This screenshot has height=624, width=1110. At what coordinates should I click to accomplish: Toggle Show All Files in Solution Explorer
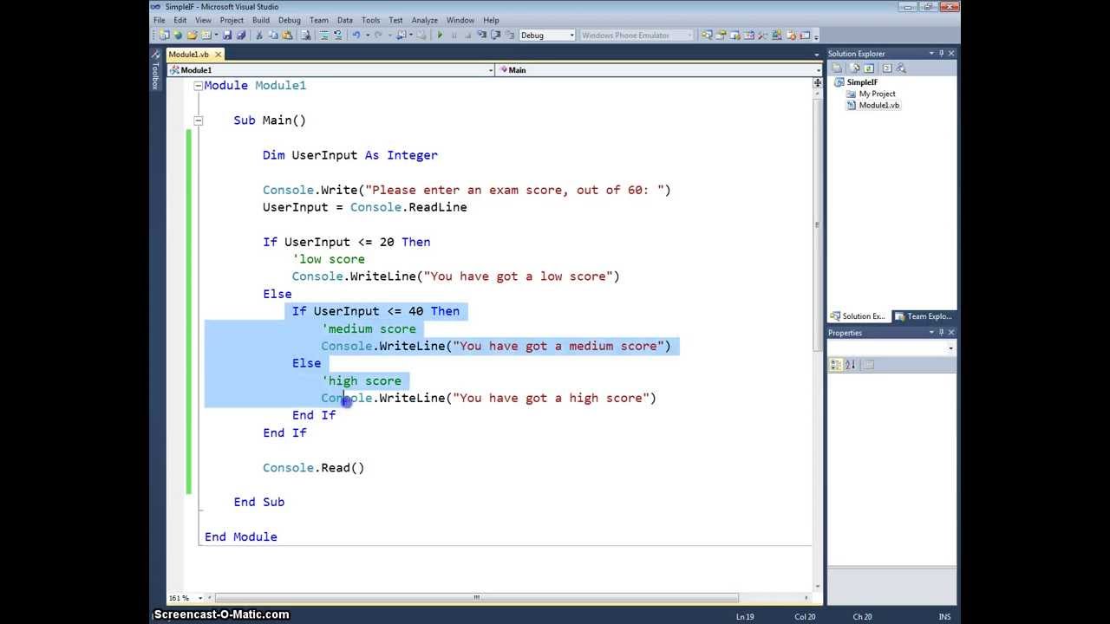pos(854,68)
